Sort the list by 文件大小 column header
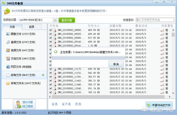The image size is (177, 115). 94,26
